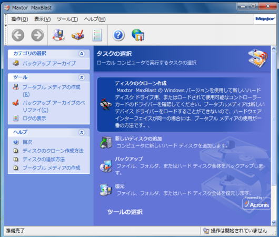Viewport: 279px width, 237px height.
Task: Open the ヘルプ(H) menu
Action: pyautogui.click(x=95, y=19)
